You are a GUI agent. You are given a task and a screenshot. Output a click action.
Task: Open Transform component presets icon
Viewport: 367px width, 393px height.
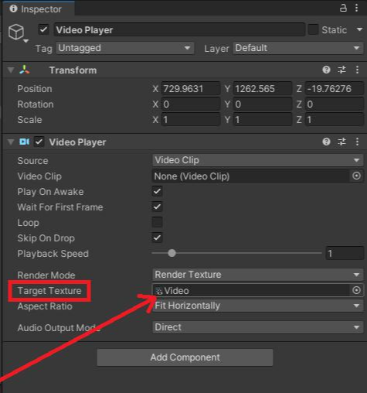click(342, 70)
